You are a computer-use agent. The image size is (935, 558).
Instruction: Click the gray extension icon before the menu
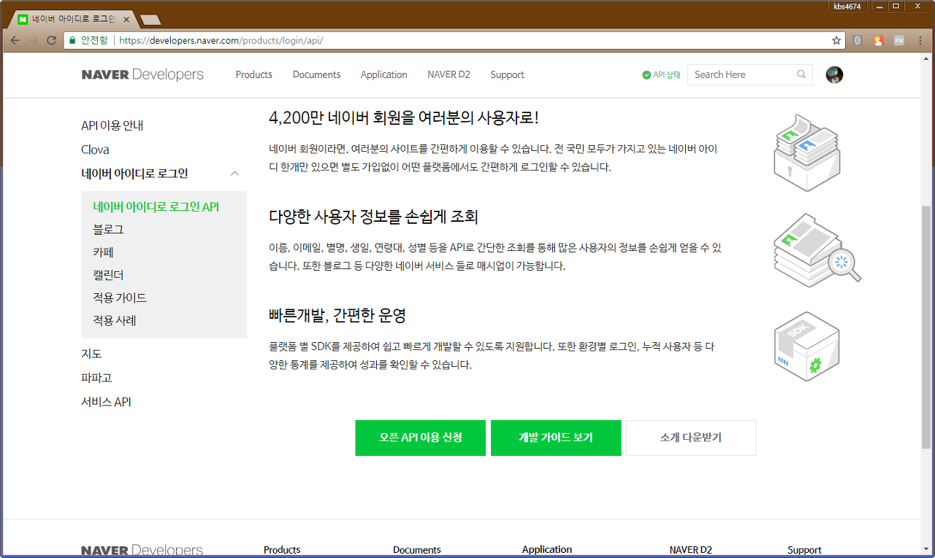899,41
